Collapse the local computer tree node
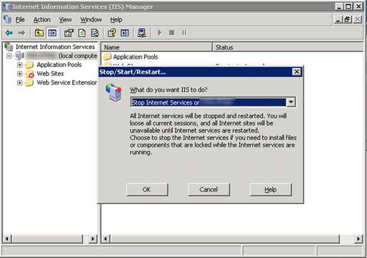 (x=9, y=56)
